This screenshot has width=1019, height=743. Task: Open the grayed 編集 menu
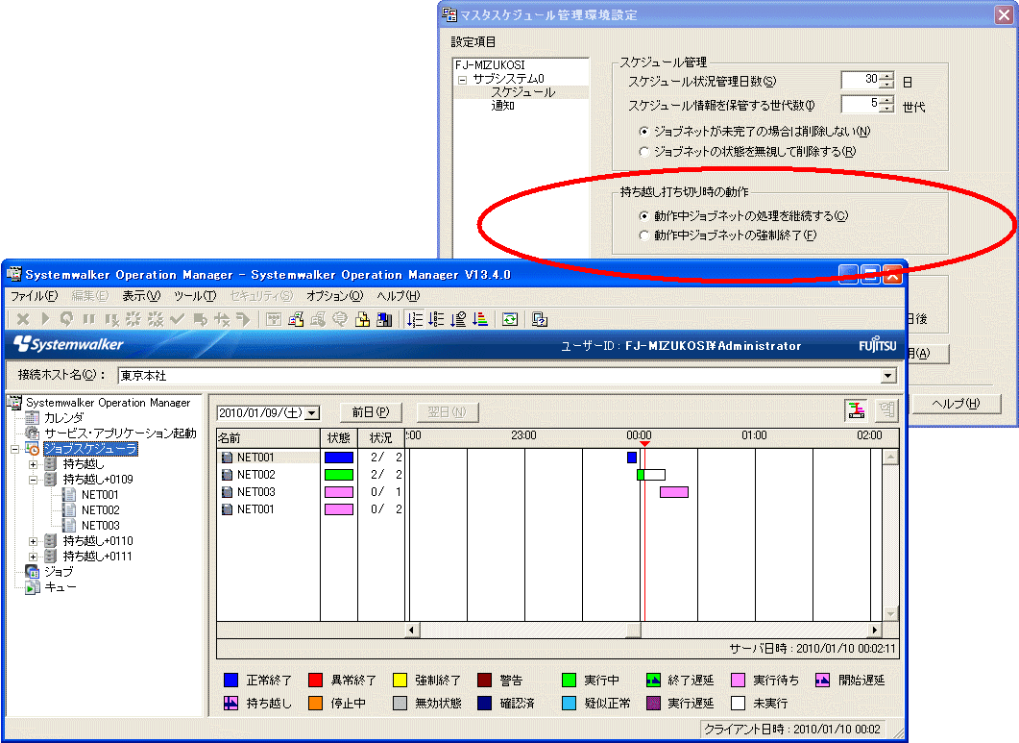pyautogui.click(x=89, y=296)
